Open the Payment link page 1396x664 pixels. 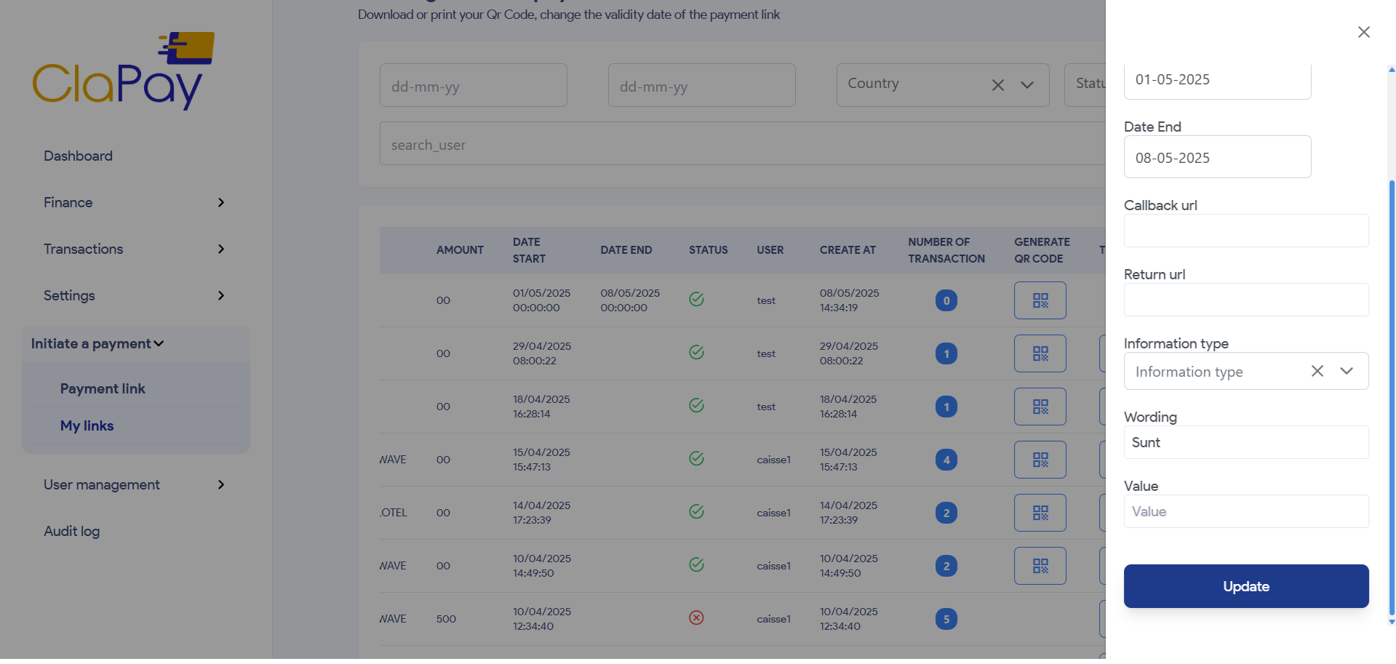(x=103, y=389)
